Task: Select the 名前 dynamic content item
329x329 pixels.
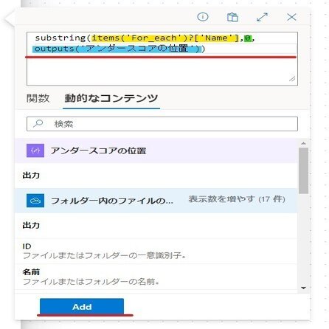Action: click(156, 277)
